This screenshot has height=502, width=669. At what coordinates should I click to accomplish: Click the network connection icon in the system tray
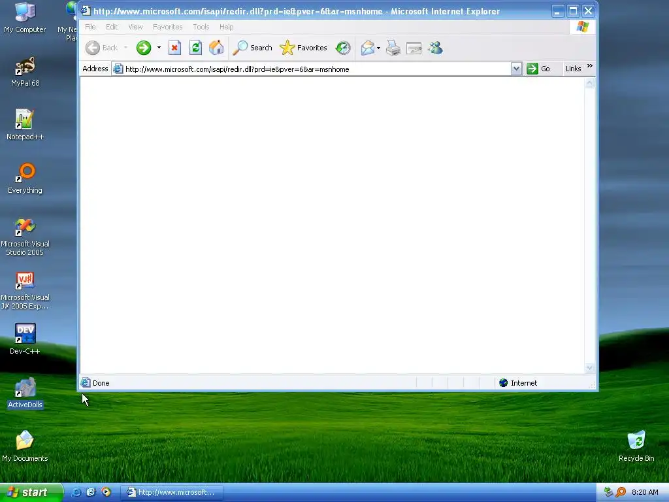pyautogui.click(x=609, y=492)
